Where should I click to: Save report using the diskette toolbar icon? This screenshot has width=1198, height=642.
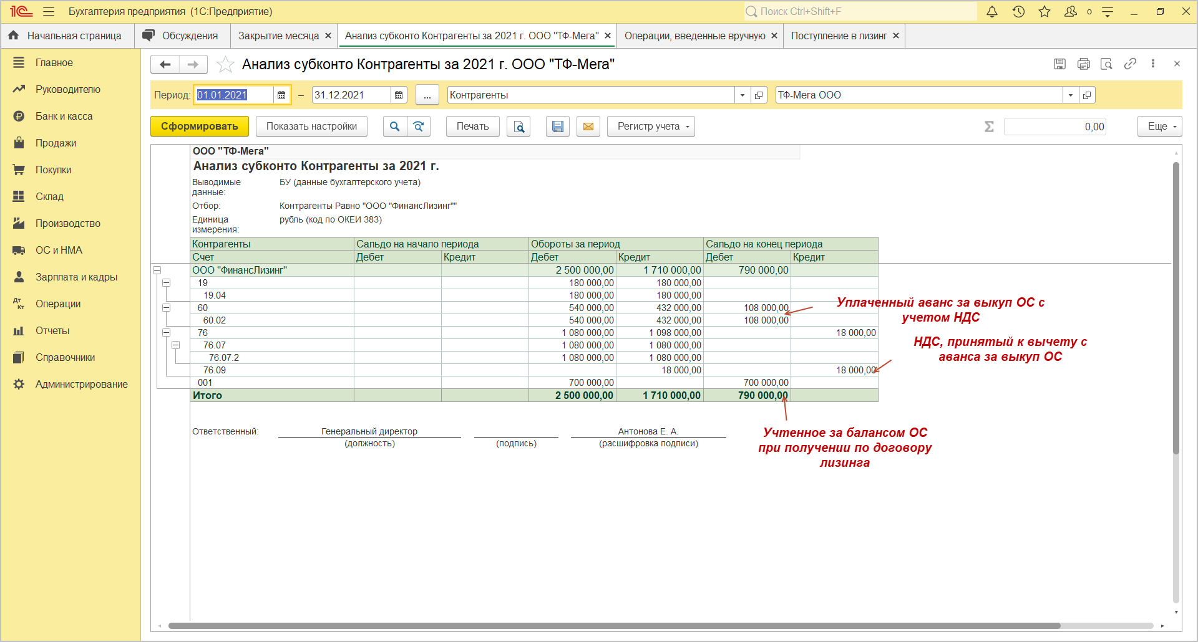tap(557, 127)
